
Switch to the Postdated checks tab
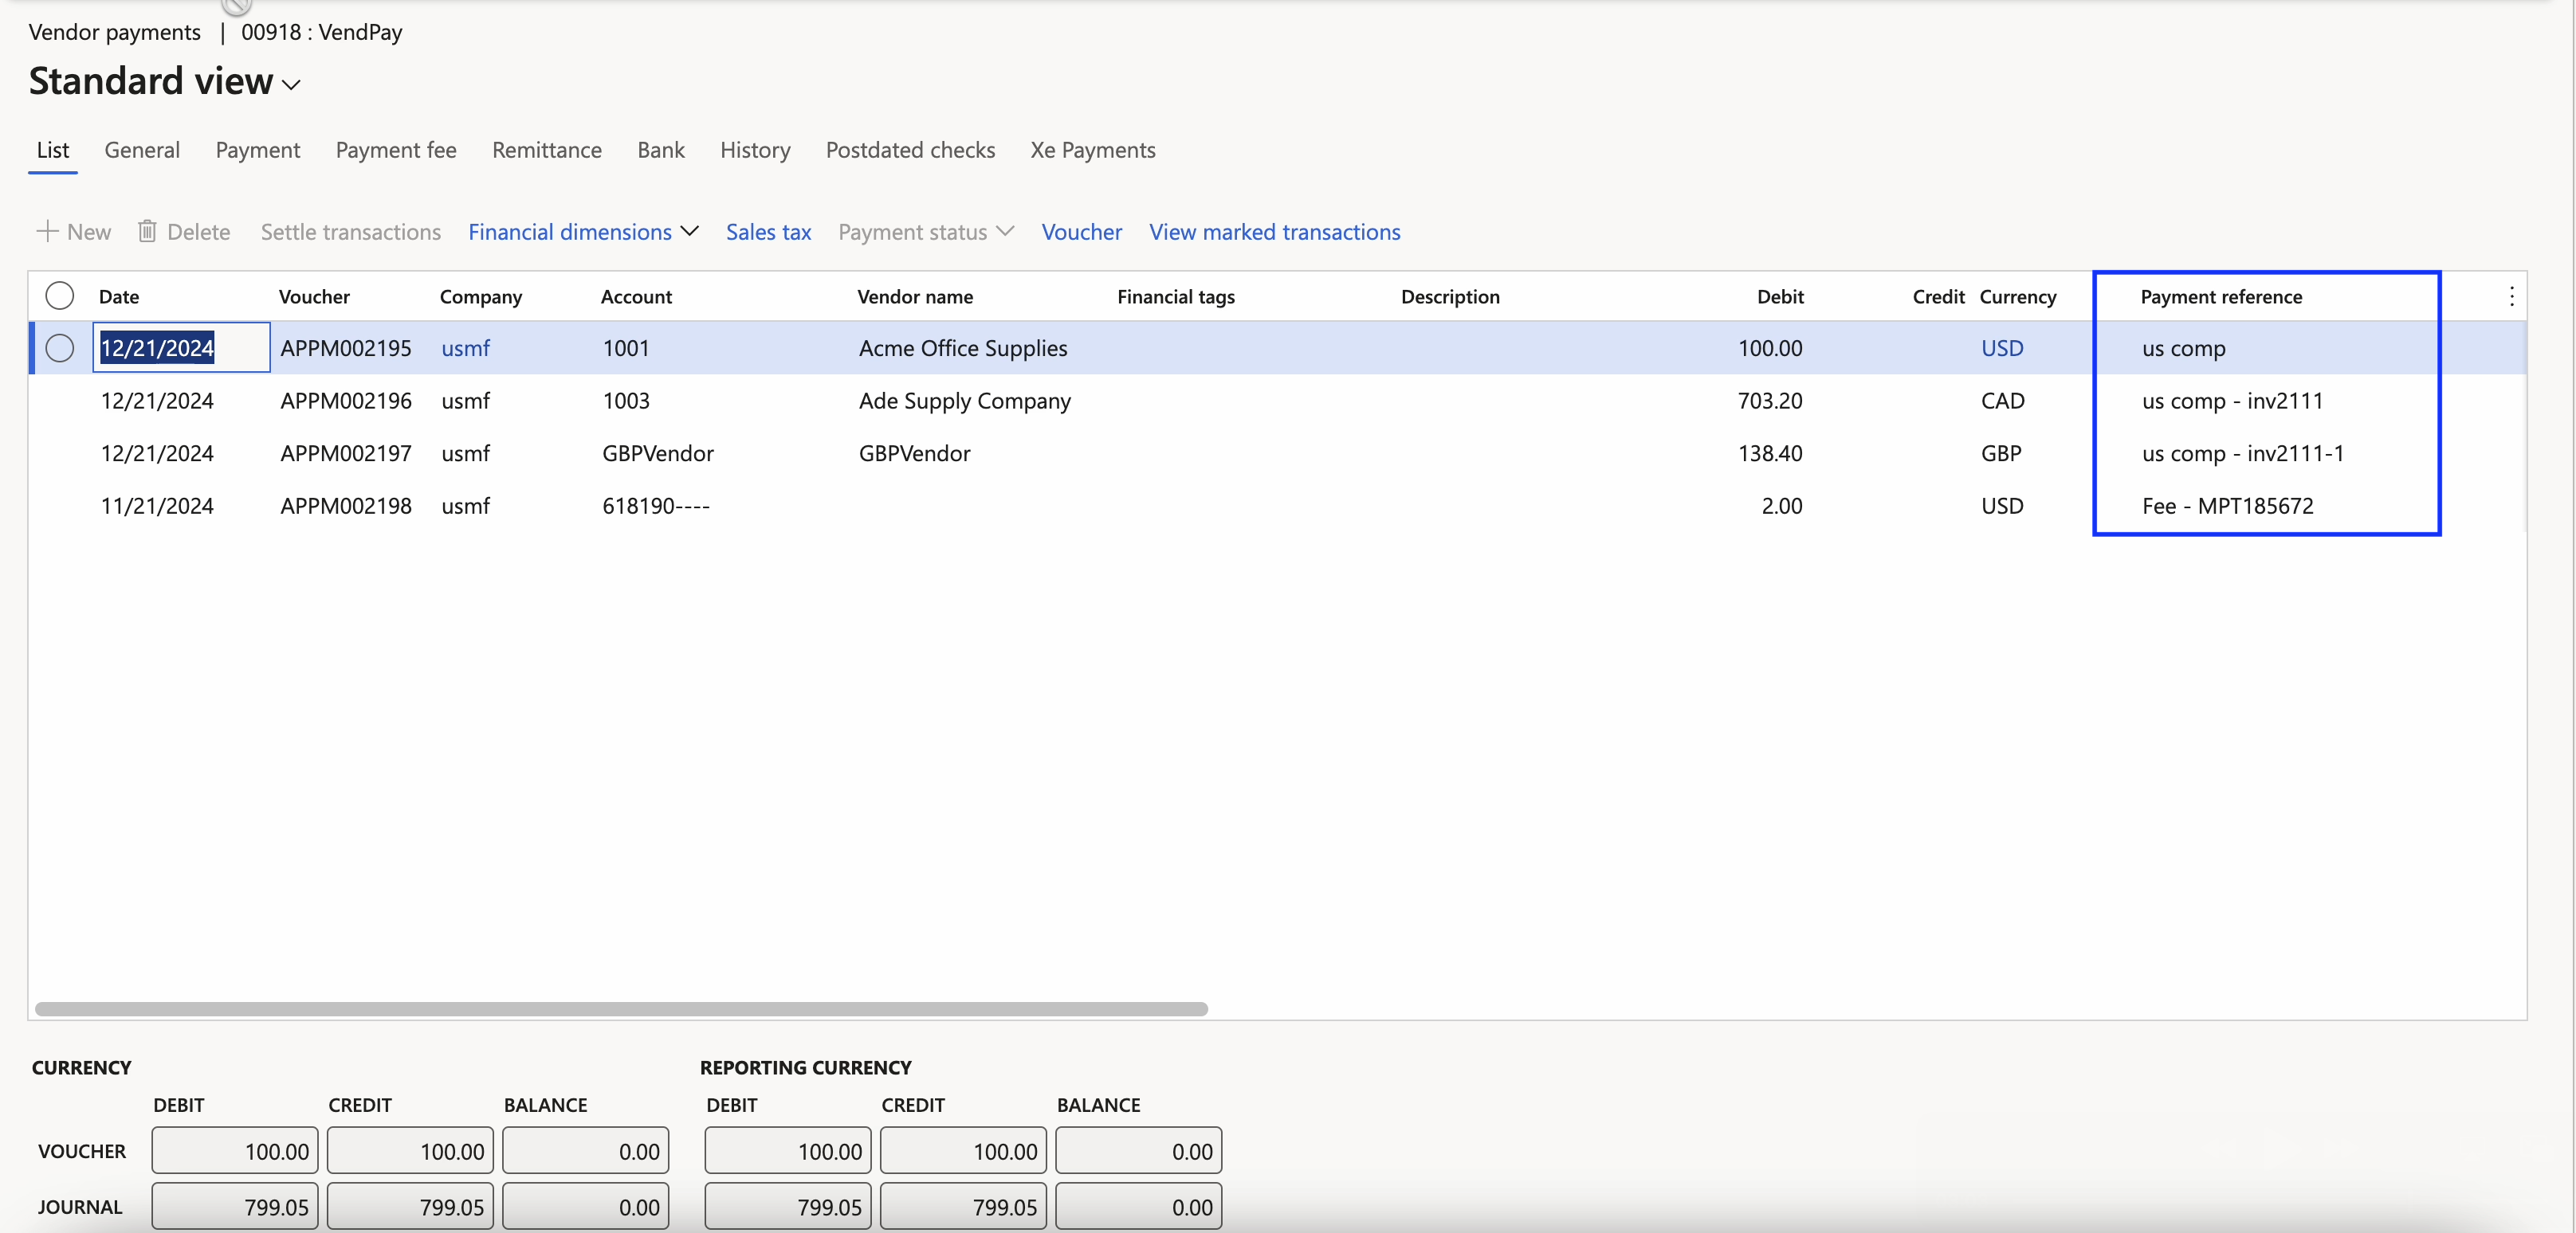[x=909, y=150]
